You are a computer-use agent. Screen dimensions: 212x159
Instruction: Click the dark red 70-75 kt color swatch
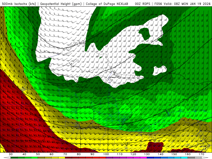tap(69, 158)
